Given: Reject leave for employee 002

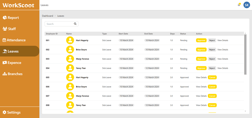Looking at the screenshot, I should click(212, 50).
